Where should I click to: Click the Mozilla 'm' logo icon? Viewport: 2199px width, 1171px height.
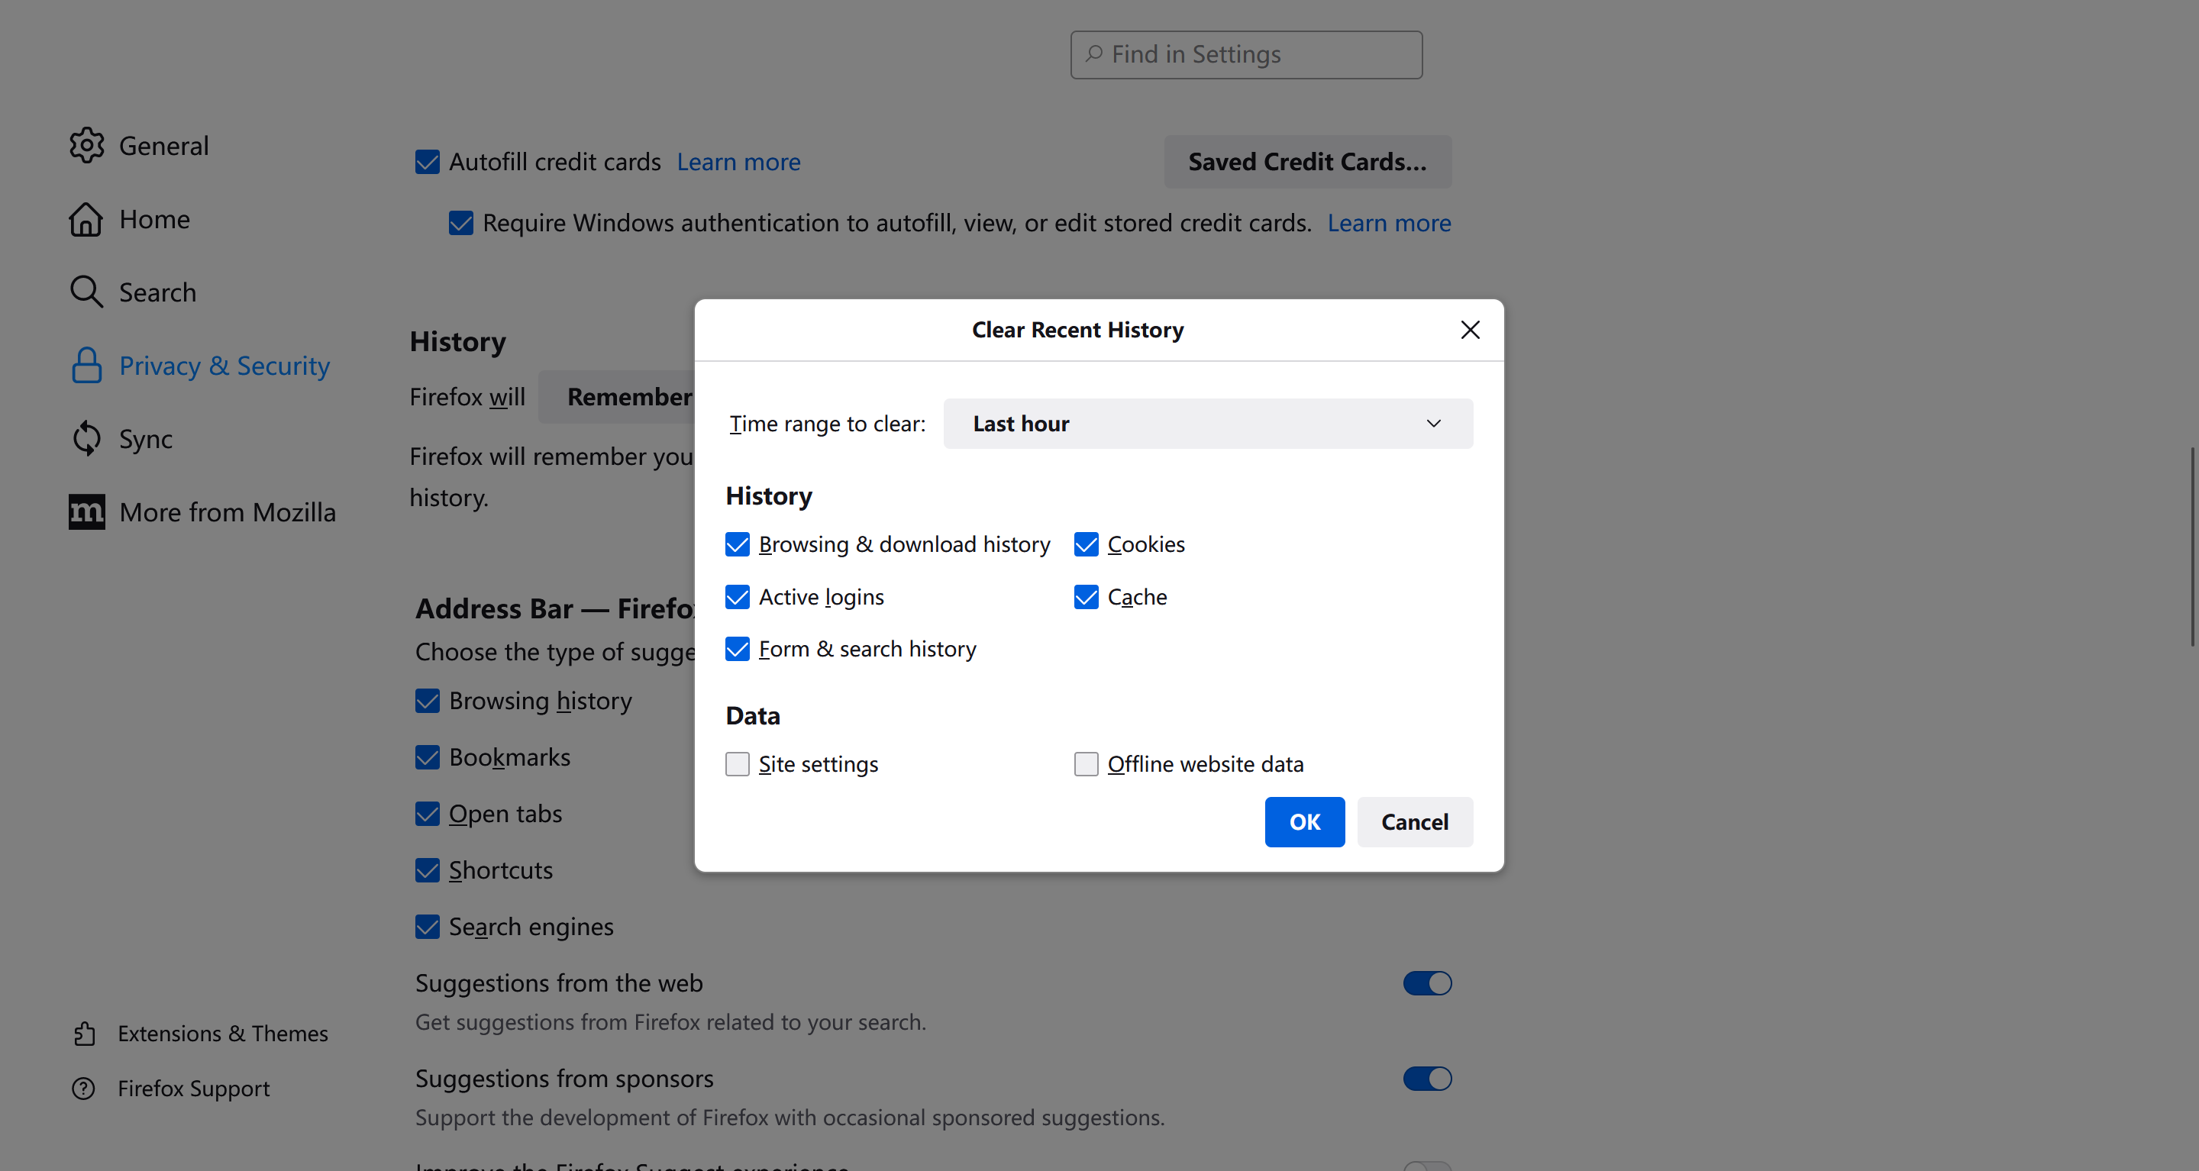[86, 512]
